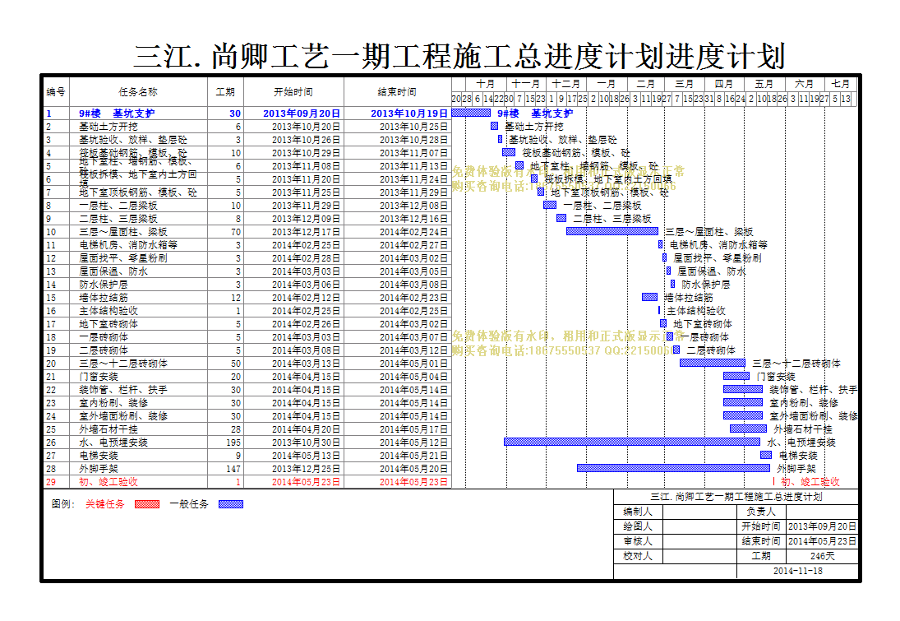Image resolution: width=900 pixels, height=621 pixels.
Task: Click the 关键任务 legend label
Action: tap(105, 504)
